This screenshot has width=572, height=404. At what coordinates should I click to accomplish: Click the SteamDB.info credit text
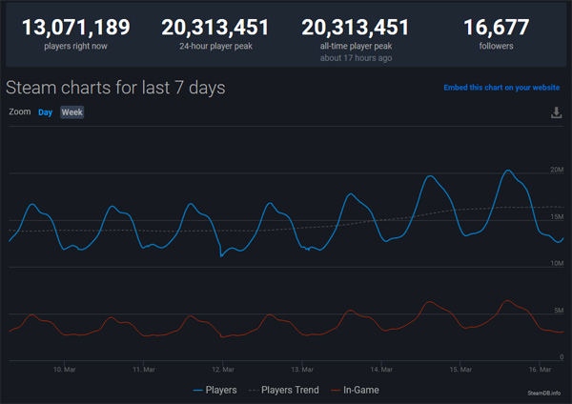(544, 393)
